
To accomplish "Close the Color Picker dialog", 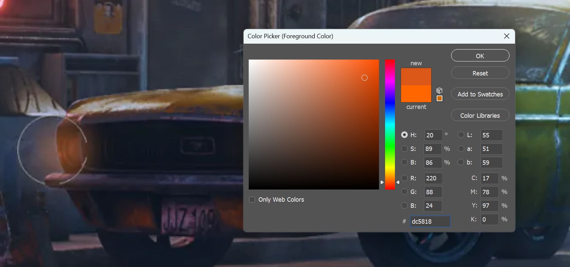I will tap(507, 36).
